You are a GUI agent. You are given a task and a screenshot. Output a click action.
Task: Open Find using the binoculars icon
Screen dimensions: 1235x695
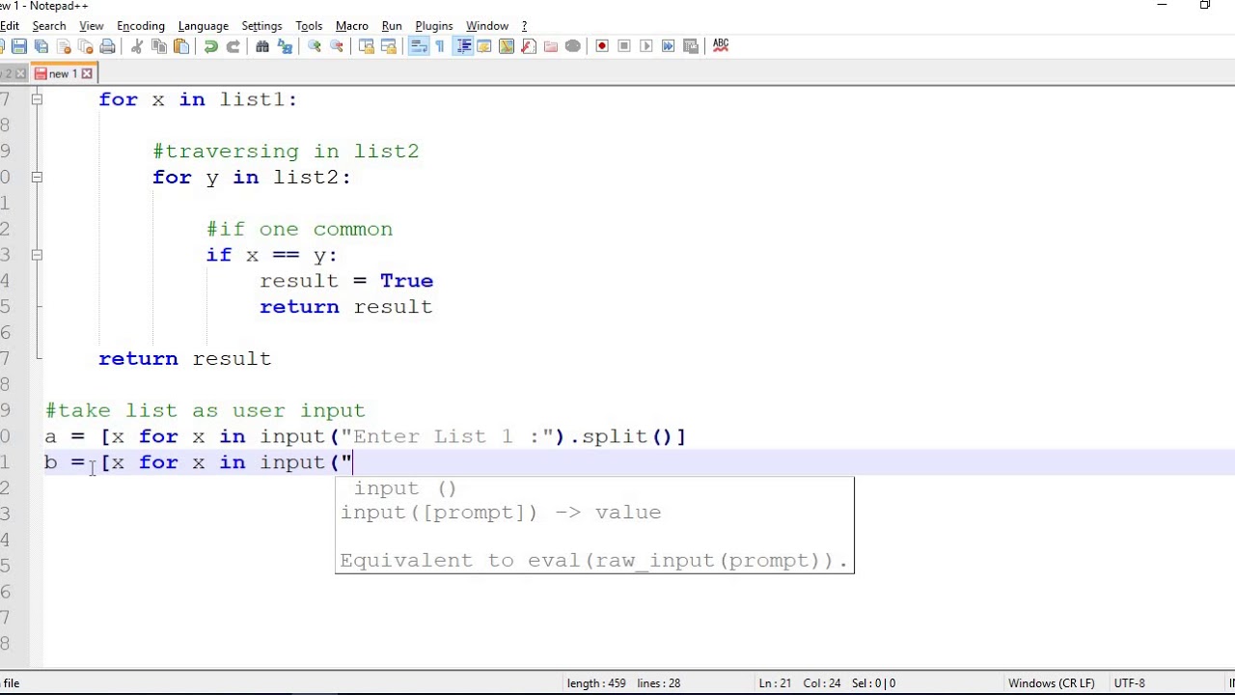[261, 45]
